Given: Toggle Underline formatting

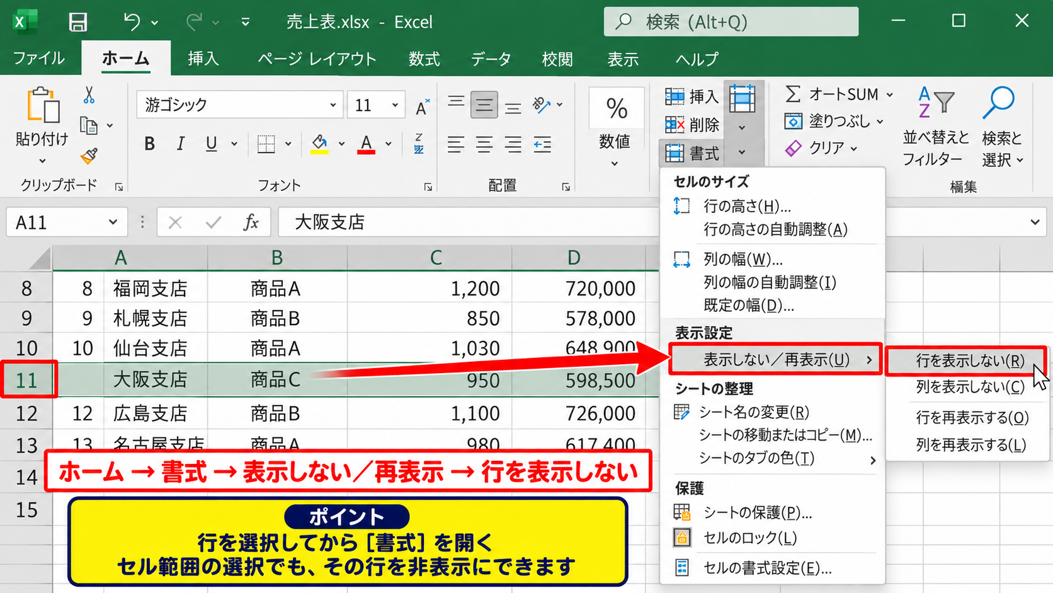Looking at the screenshot, I should tap(211, 144).
